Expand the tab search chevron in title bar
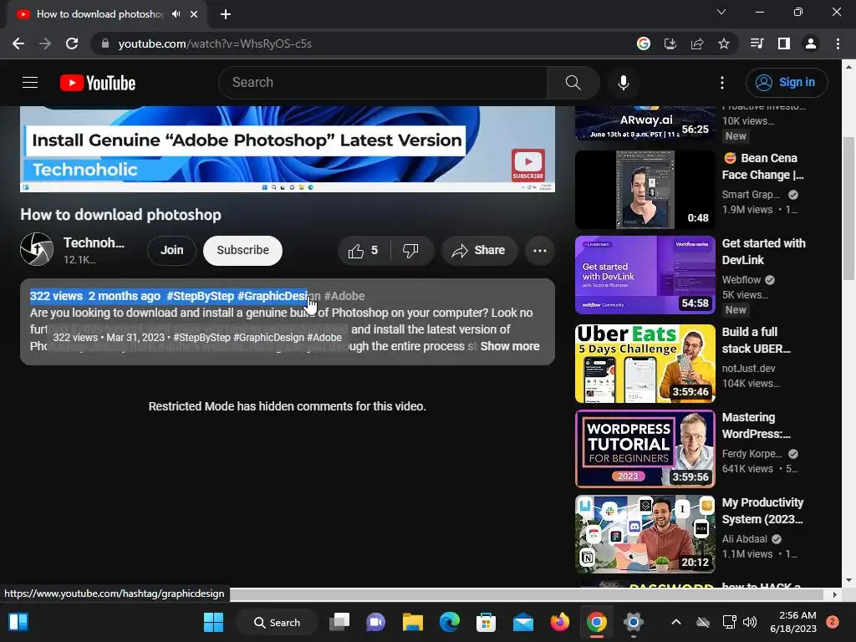856x642 pixels. (x=721, y=12)
